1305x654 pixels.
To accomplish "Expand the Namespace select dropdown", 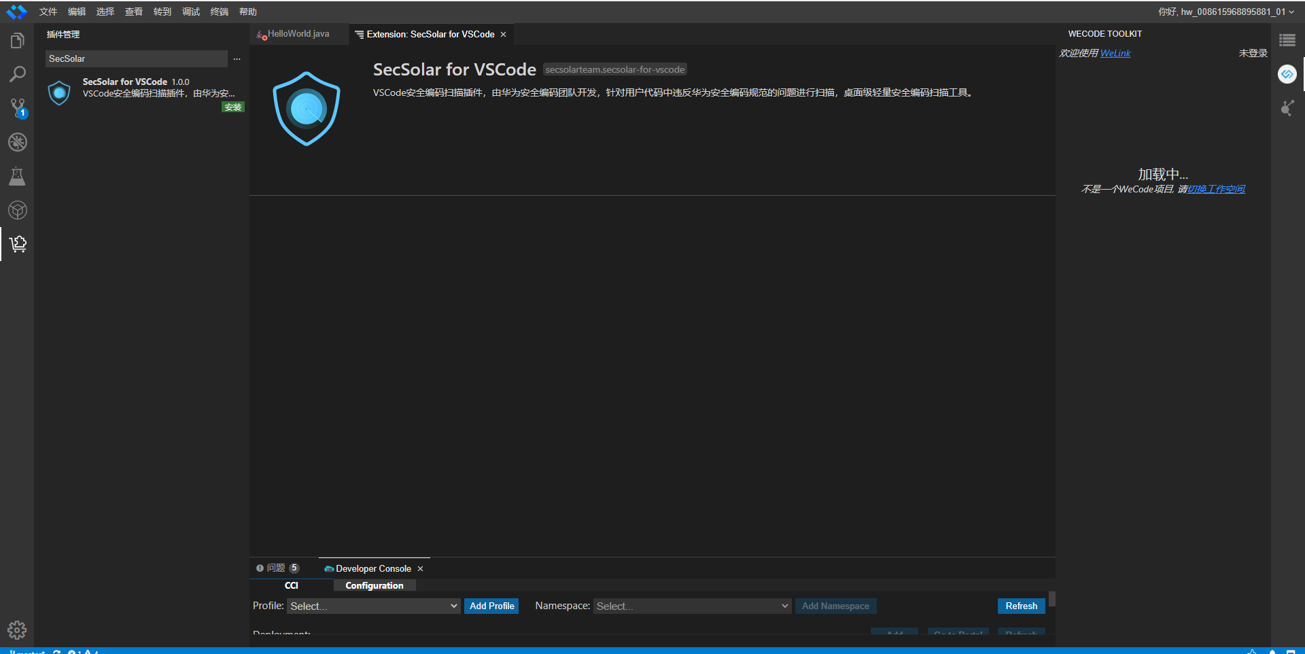I will (x=693, y=606).
